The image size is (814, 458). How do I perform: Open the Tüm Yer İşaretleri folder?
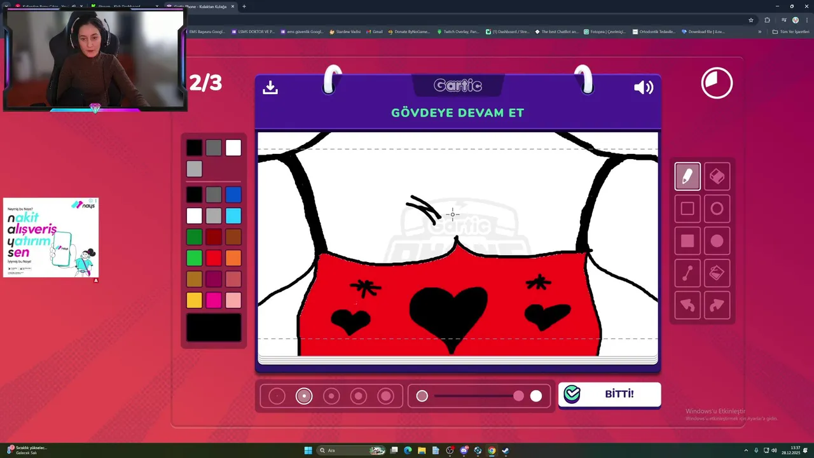[x=790, y=31]
